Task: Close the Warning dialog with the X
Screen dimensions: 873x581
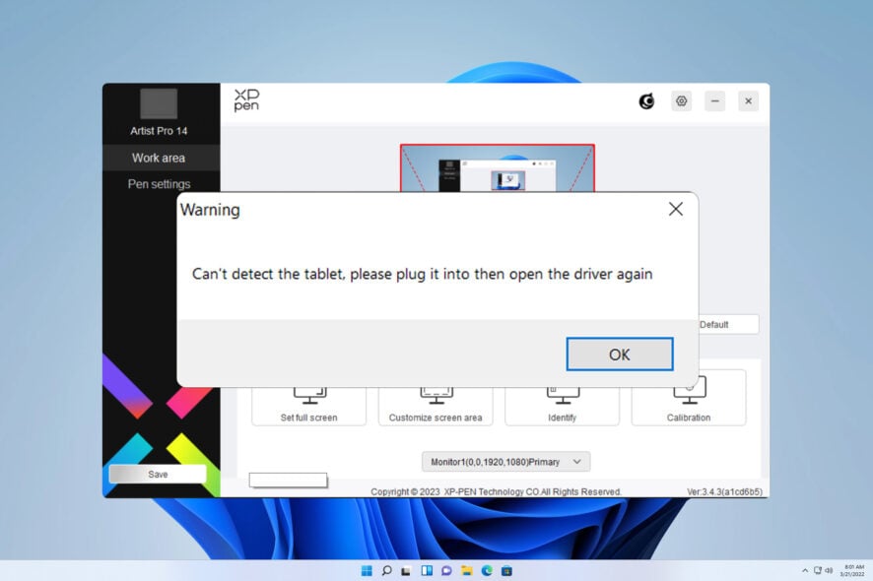Action: pos(676,209)
